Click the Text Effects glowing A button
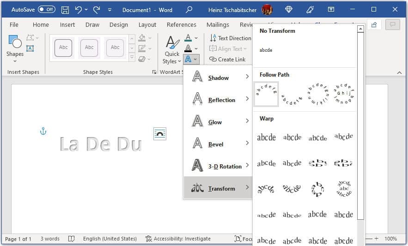408x246 pixels. click(x=191, y=59)
